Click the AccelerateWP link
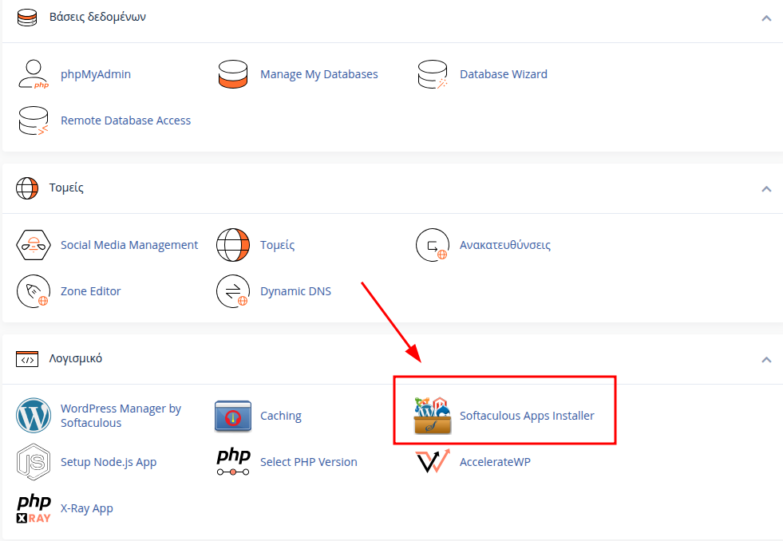783x541 pixels. pos(495,462)
